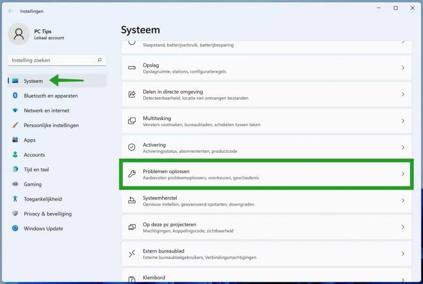Open the Gaming category
The width and height of the screenshot is (423, 284).
pos(57,184)
